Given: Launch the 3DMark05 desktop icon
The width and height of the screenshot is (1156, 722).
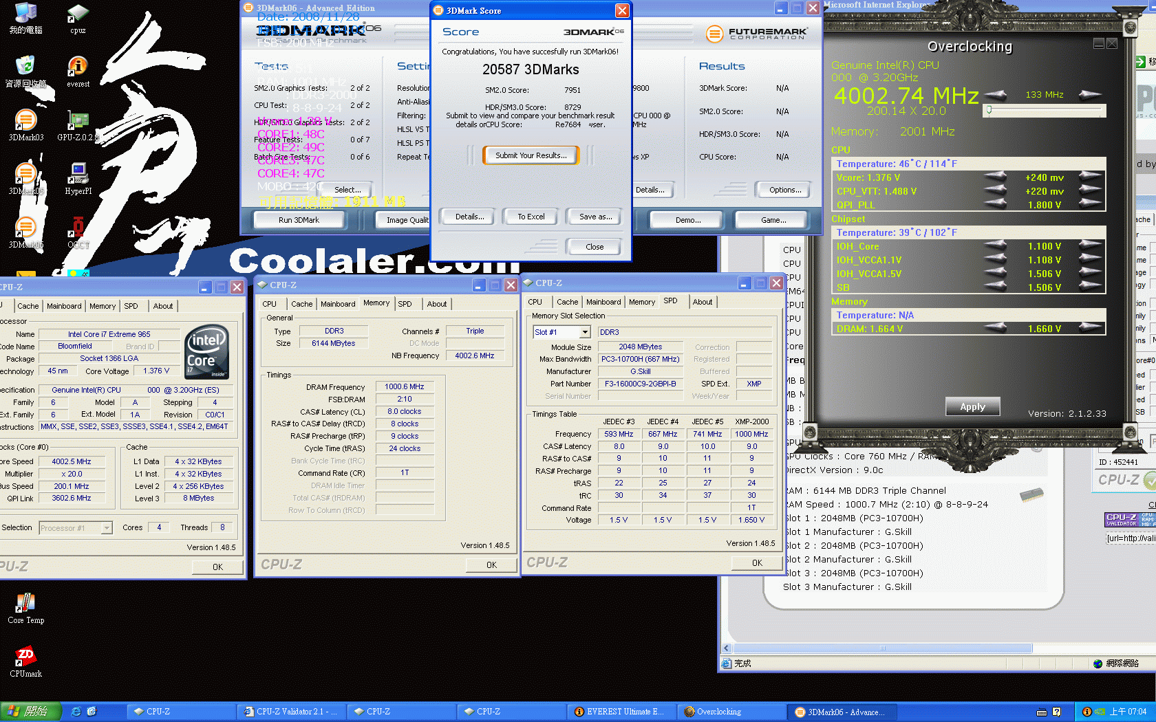Looking at the screenshot, I should 25,179.
